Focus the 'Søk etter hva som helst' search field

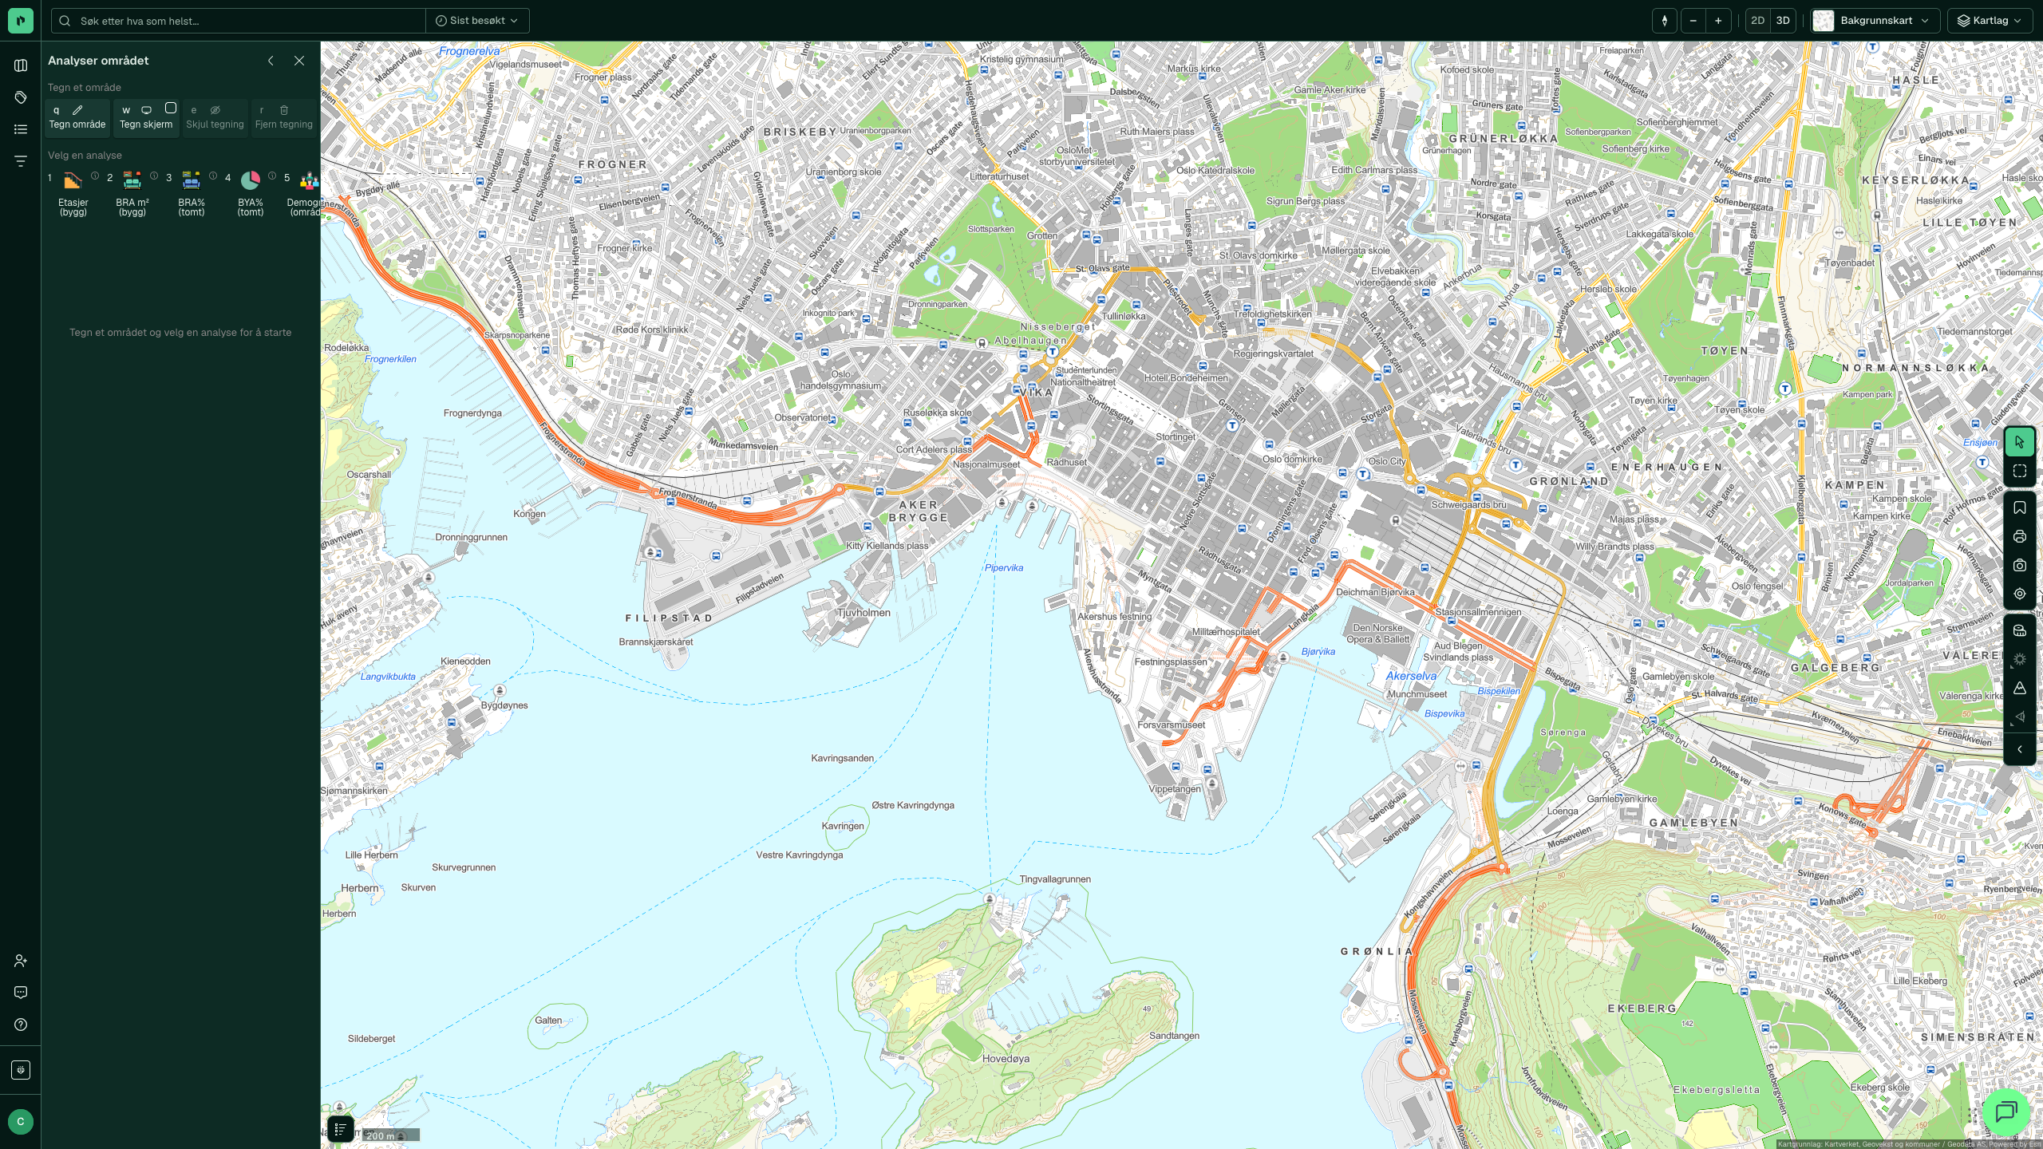(239, 21)
